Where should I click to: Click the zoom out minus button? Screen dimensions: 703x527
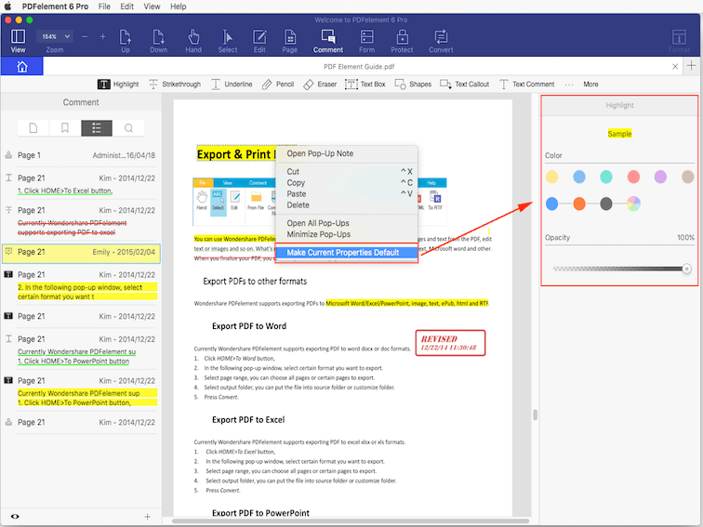click(85, 36)
